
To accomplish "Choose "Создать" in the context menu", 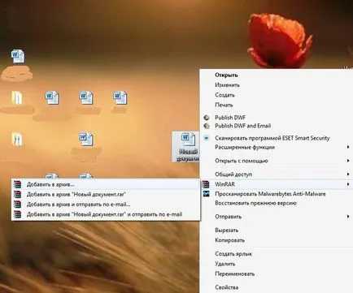I will (224, 95).
